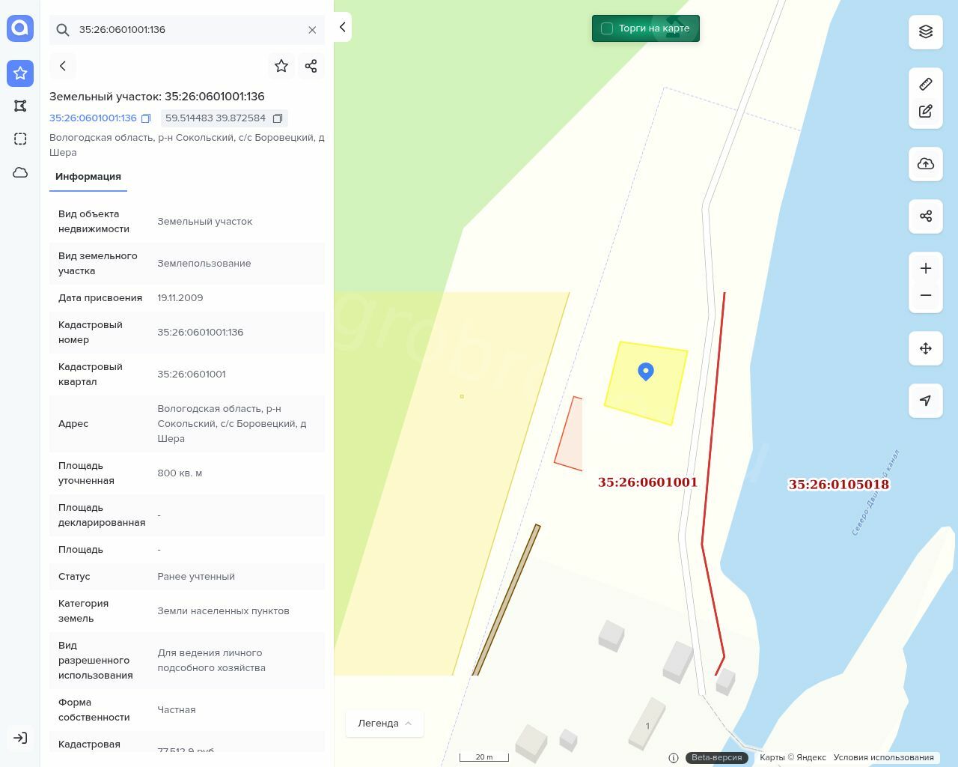Open share options on the map toolbar
Viewport: 958px width, 767px height.
[x=926, y=216]
